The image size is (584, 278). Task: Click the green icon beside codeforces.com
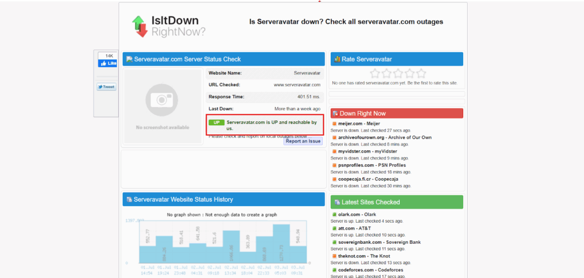point(334,270)
